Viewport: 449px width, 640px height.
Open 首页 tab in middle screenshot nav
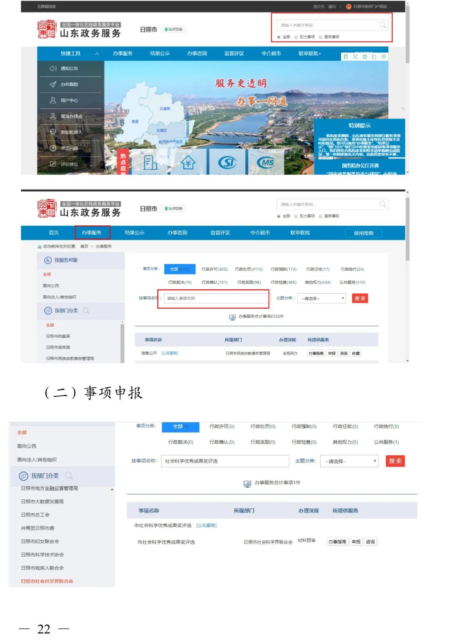pyautogui.click(x=54, y=233)
